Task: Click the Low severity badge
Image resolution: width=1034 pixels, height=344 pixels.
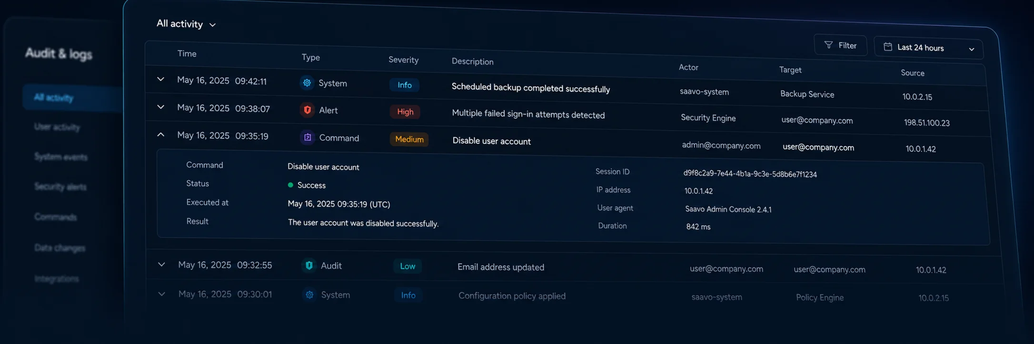Action: (408, 266)
